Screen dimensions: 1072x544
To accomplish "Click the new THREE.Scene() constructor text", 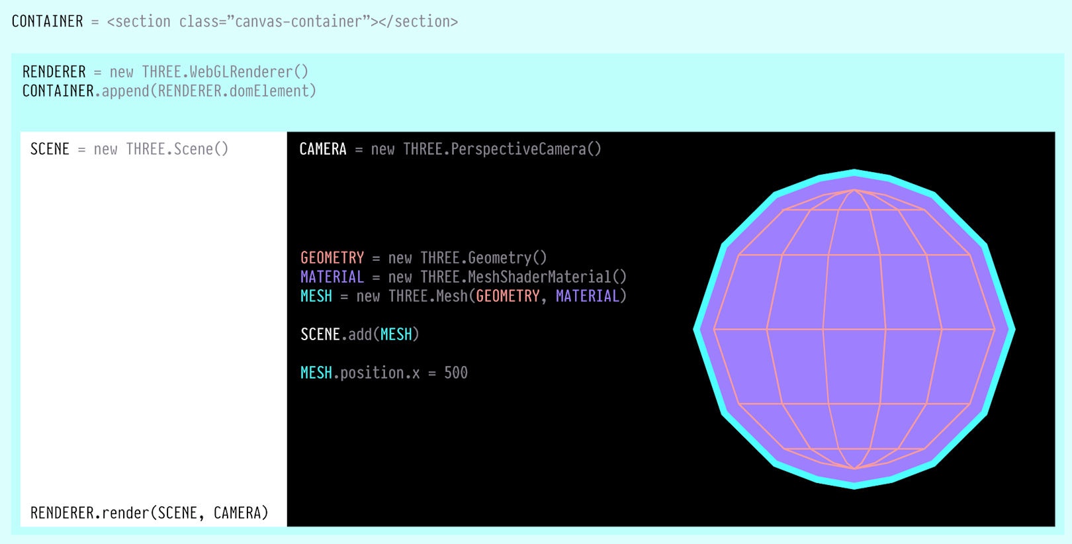I will click(x=161, y=150).
